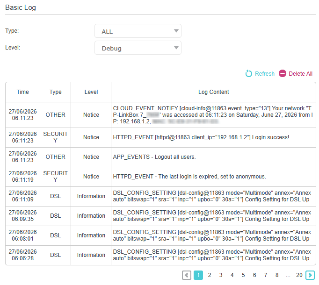Go to next page arrow

(x=310, y=275)
